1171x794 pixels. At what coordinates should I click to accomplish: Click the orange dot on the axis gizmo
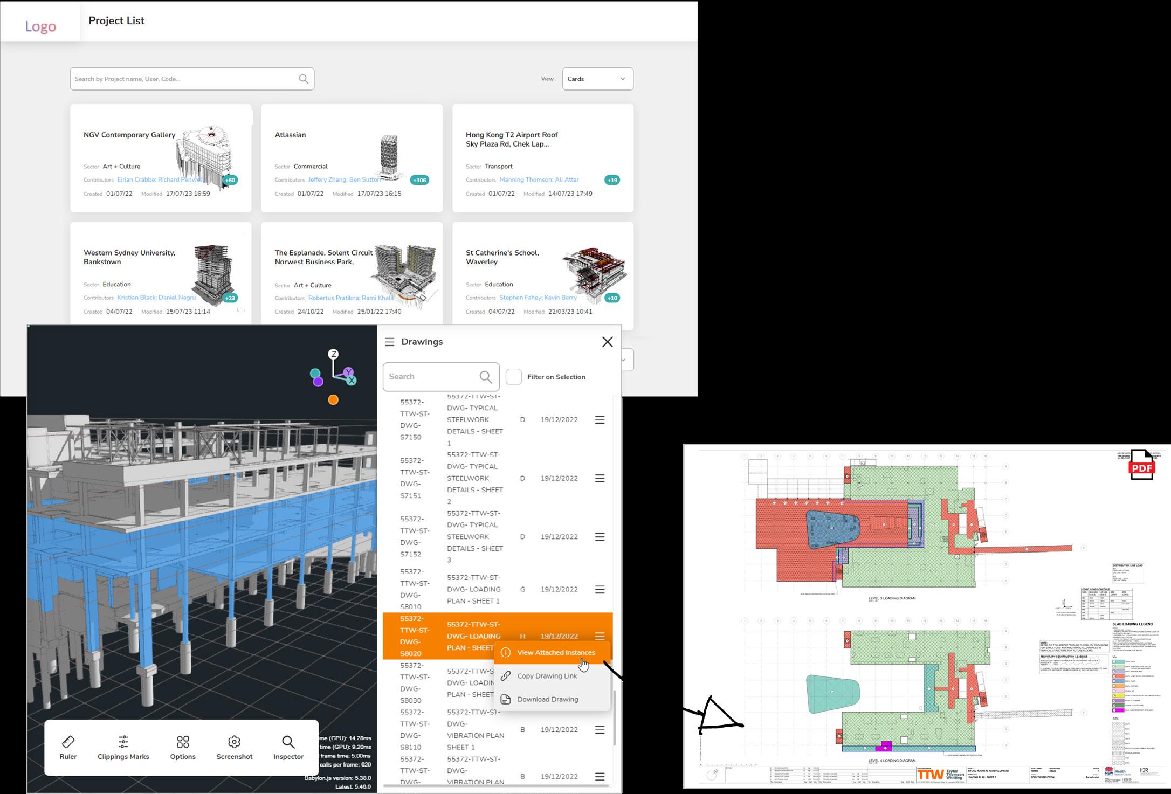point(333,400)
